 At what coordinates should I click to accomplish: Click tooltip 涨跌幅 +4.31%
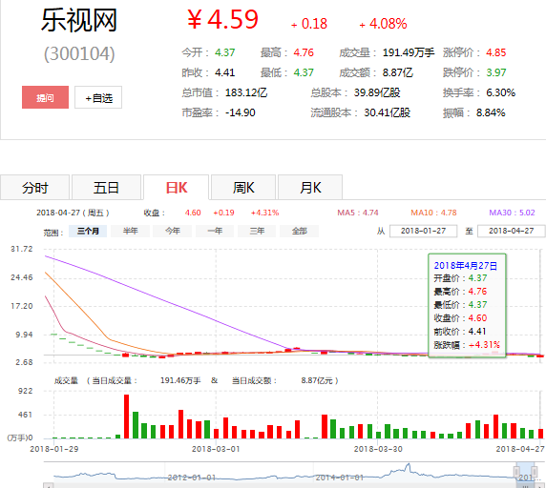[467, 345]
